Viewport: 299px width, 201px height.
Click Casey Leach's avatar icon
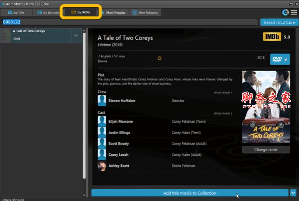click(102, 155)
